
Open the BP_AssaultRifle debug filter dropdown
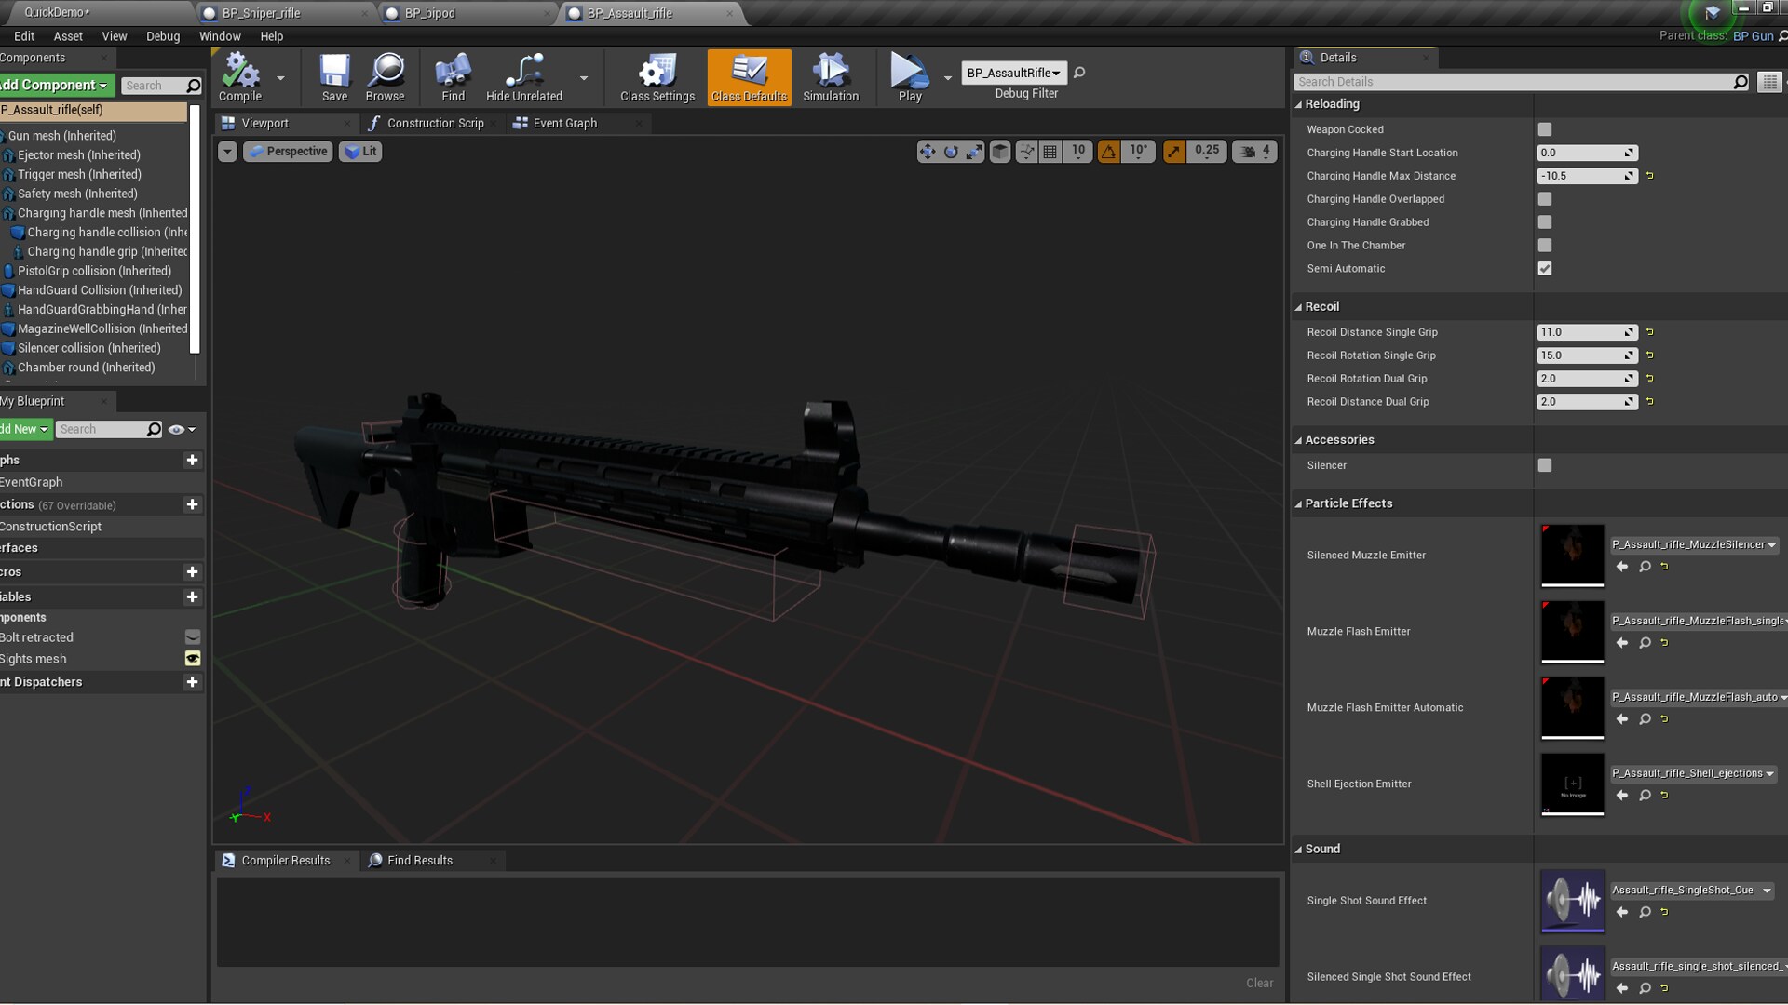pos(1013,73)
